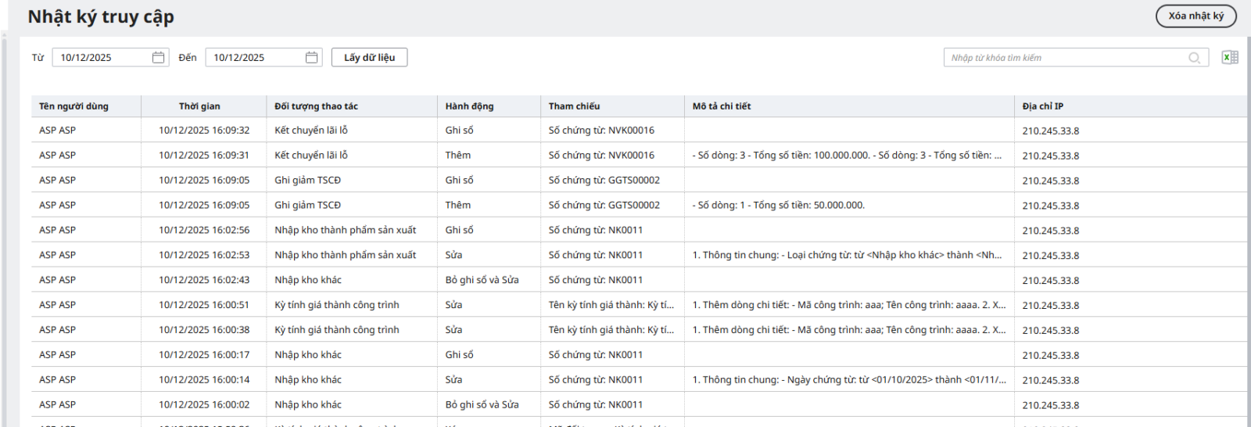Open reference 'Số chứng từ: GGTS00002' at 16:09:05 Ghi sổ
1251x427 pixels.
[604, 181]
